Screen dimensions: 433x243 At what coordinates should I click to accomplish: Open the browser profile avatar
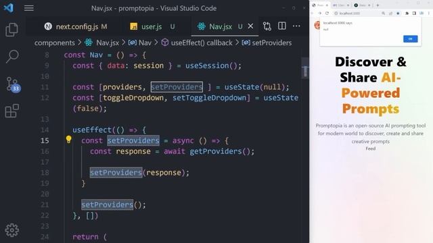tap(421, 13)
